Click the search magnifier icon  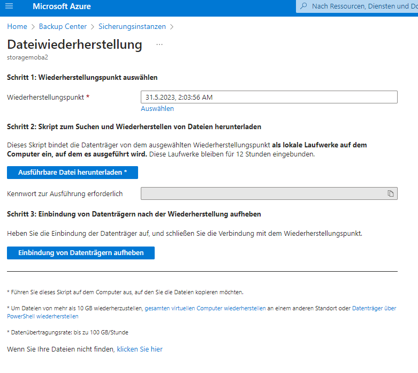click(303, 6)
